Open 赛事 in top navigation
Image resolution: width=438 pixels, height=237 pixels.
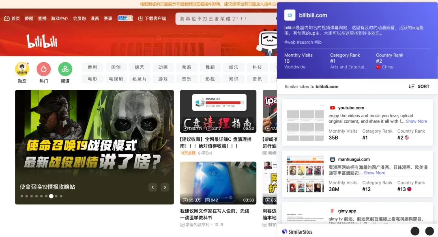(108, 18)
